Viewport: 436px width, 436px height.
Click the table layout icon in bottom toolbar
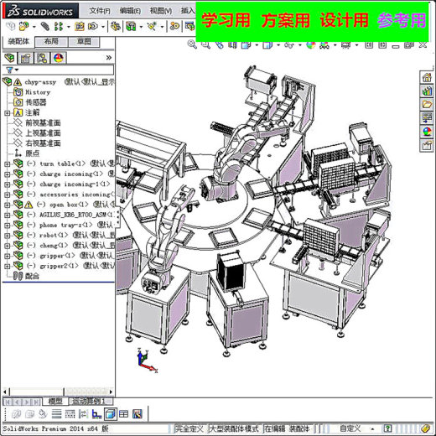(123, 414)
